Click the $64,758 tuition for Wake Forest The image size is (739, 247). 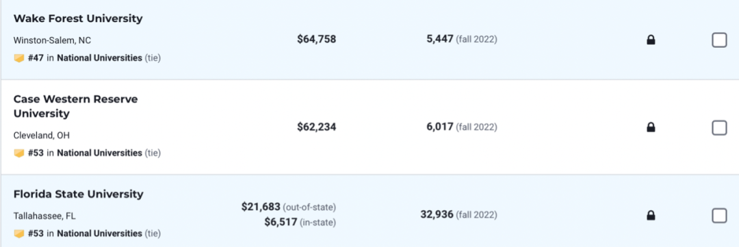[317, 39]
